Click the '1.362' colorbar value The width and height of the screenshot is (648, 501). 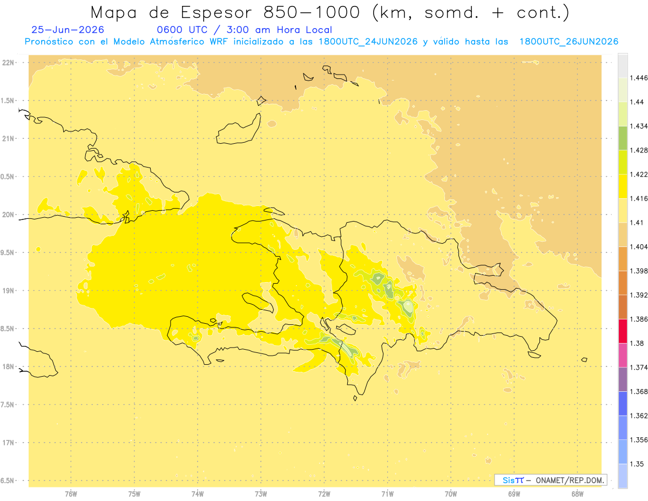tap(638, 416)
